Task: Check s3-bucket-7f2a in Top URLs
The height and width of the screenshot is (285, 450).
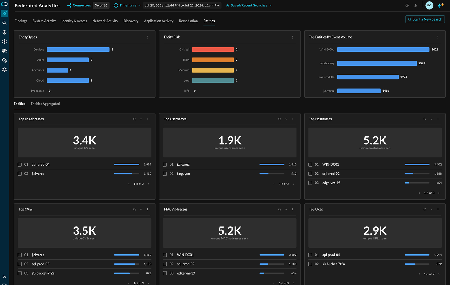Action: tap(310, 264)
